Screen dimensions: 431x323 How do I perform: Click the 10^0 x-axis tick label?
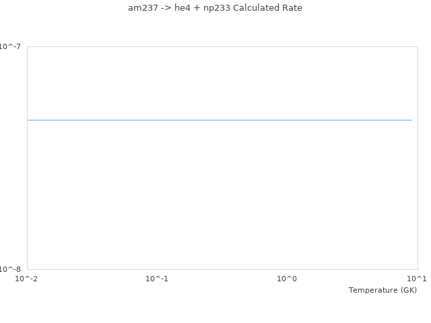[287, 278]
